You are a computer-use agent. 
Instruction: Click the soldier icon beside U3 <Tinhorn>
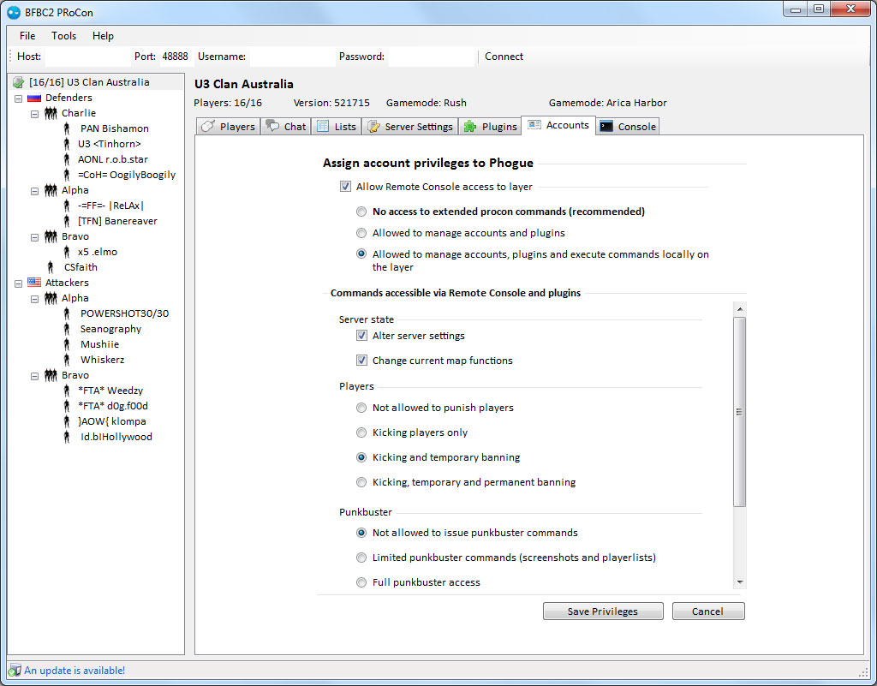[67, 144]
